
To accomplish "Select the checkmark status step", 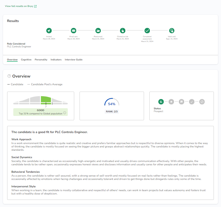I will [192, 102].
